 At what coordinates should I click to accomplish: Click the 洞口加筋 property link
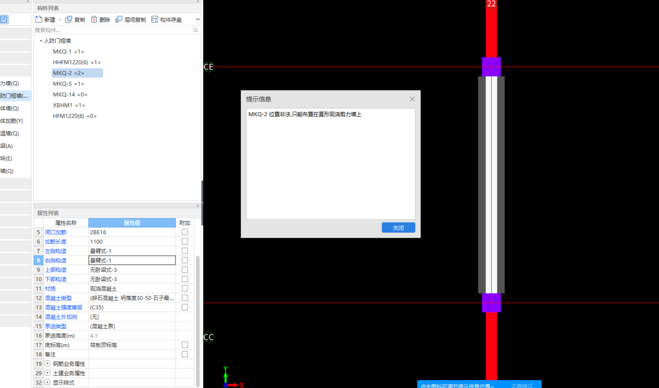click(55, 232)
